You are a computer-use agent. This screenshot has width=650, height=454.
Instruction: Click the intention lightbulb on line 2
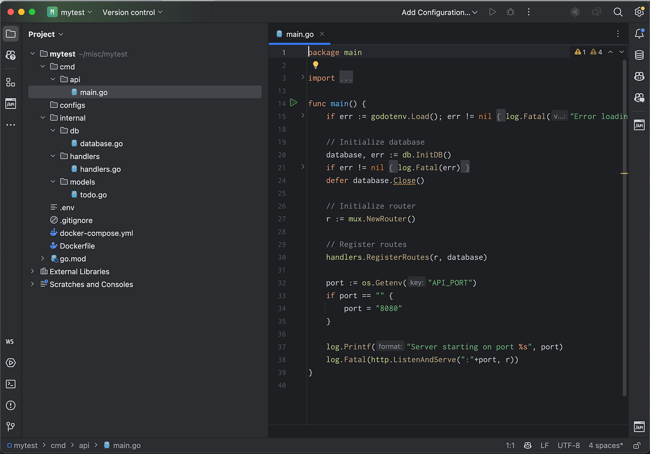pos(315,65)
